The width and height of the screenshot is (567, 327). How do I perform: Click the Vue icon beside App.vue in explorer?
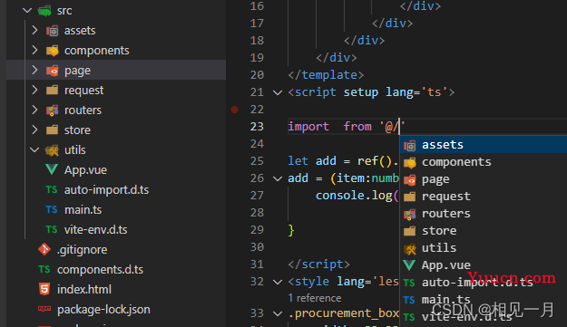tap(52, 169)
